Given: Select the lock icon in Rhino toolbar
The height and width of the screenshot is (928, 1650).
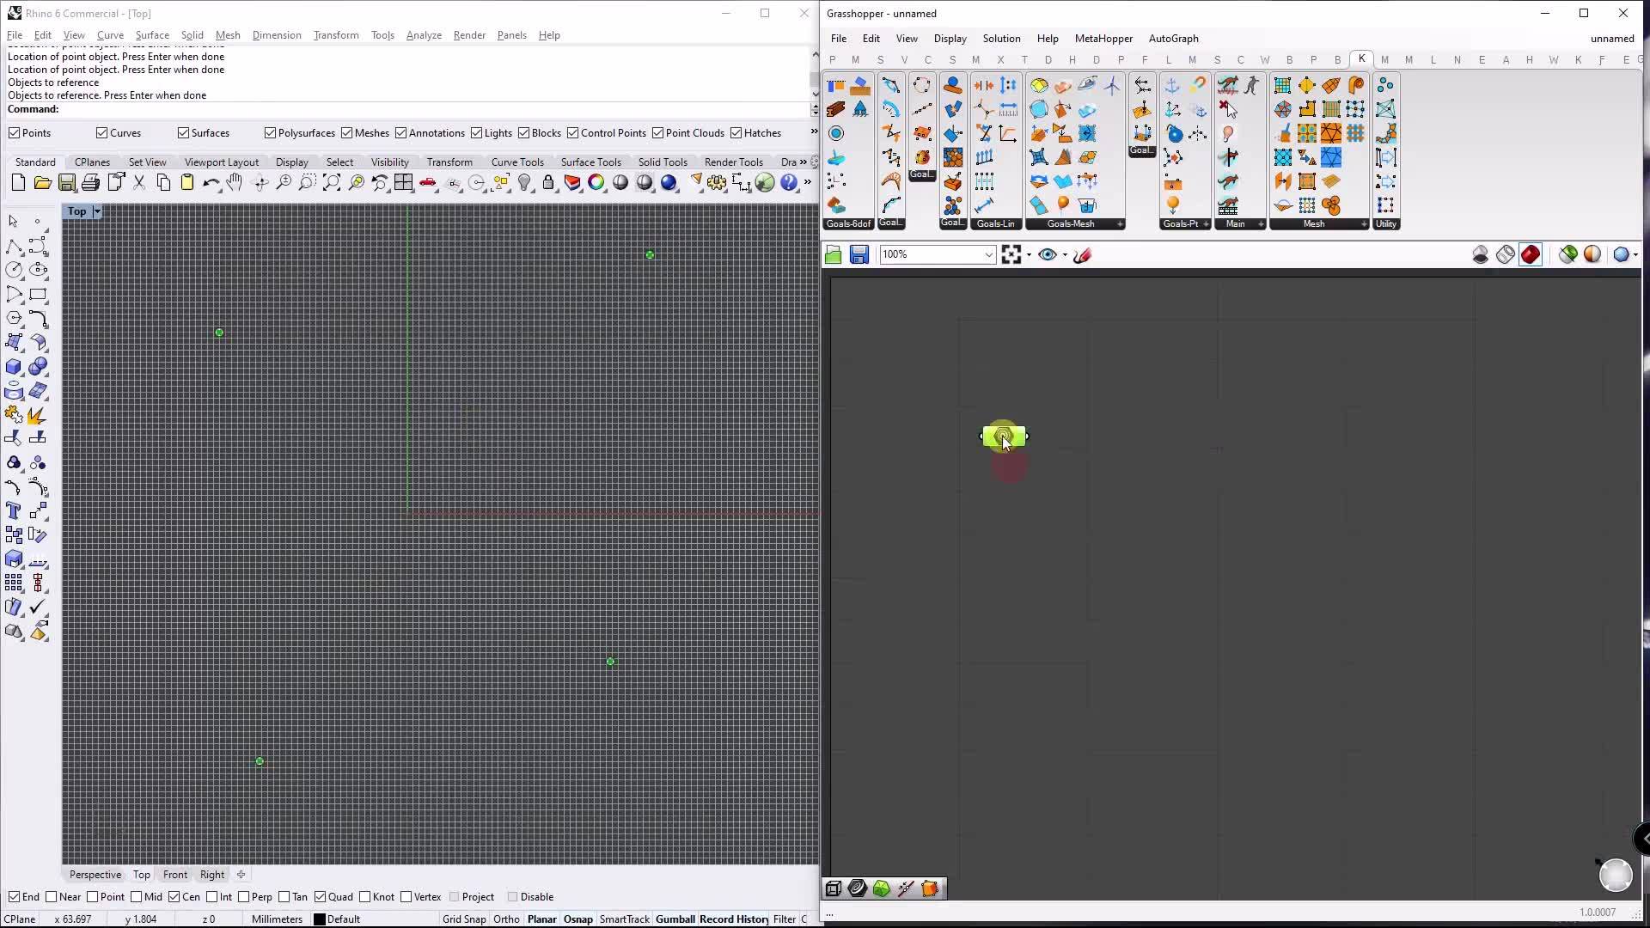Looking at the screenshot, I should pos(548,183).
